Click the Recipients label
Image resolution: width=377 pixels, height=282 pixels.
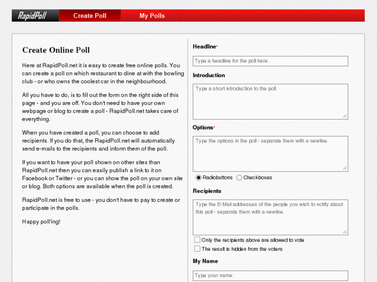click(207, 191)
